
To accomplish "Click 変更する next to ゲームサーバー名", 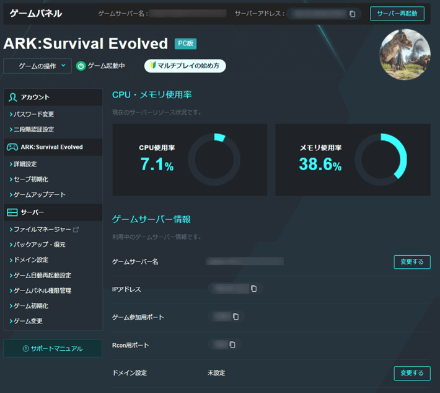I will pos(412,262).
